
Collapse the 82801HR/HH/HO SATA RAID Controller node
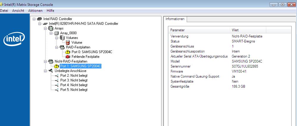coord(40,24)
